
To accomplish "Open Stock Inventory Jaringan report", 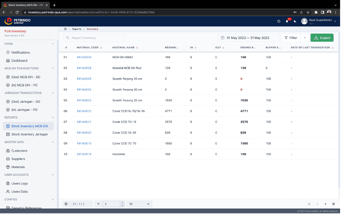I will click(29, 134).
